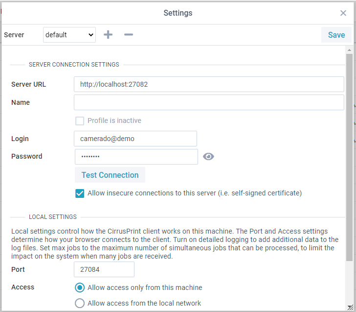
Task: Enable the Profile is inactive checkbox
Action: (80, 121)
